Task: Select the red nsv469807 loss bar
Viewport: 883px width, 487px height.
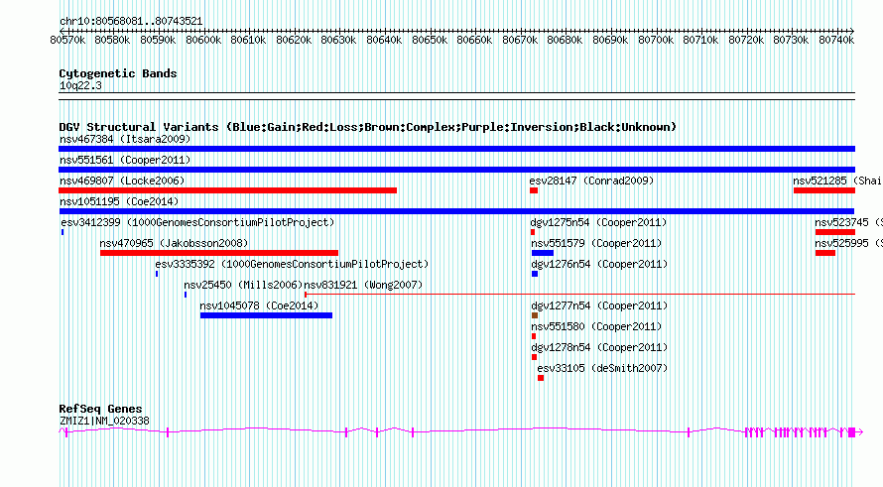Action: point(227,190)
